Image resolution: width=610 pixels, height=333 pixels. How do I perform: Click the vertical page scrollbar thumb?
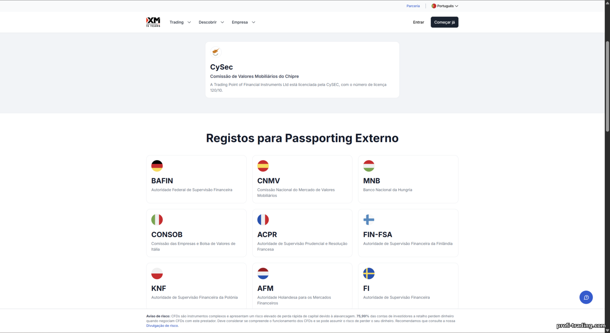607,86
